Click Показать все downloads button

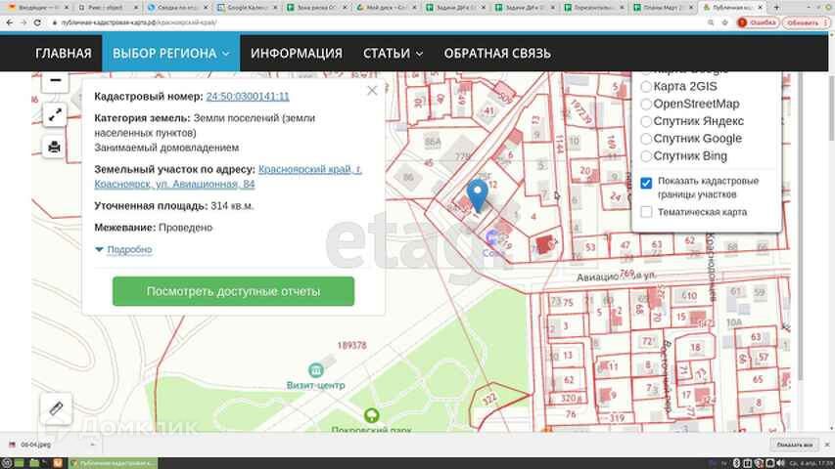[795, 445]
